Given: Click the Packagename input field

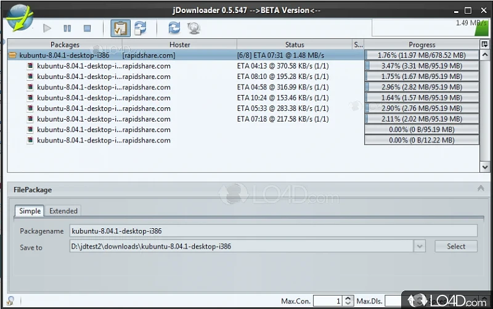Looking at the screenshot, I should coord(273,231).
